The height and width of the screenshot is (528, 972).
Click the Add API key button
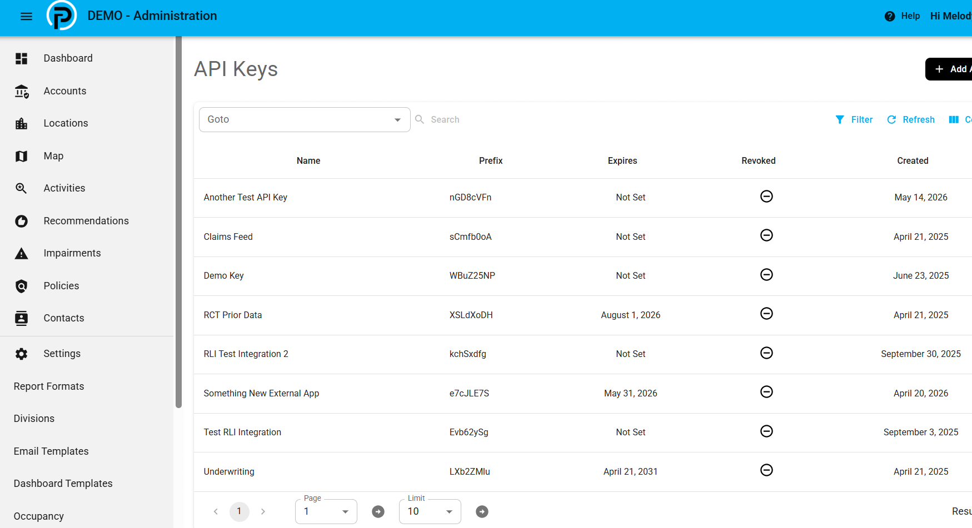click(x=949, y=69)
